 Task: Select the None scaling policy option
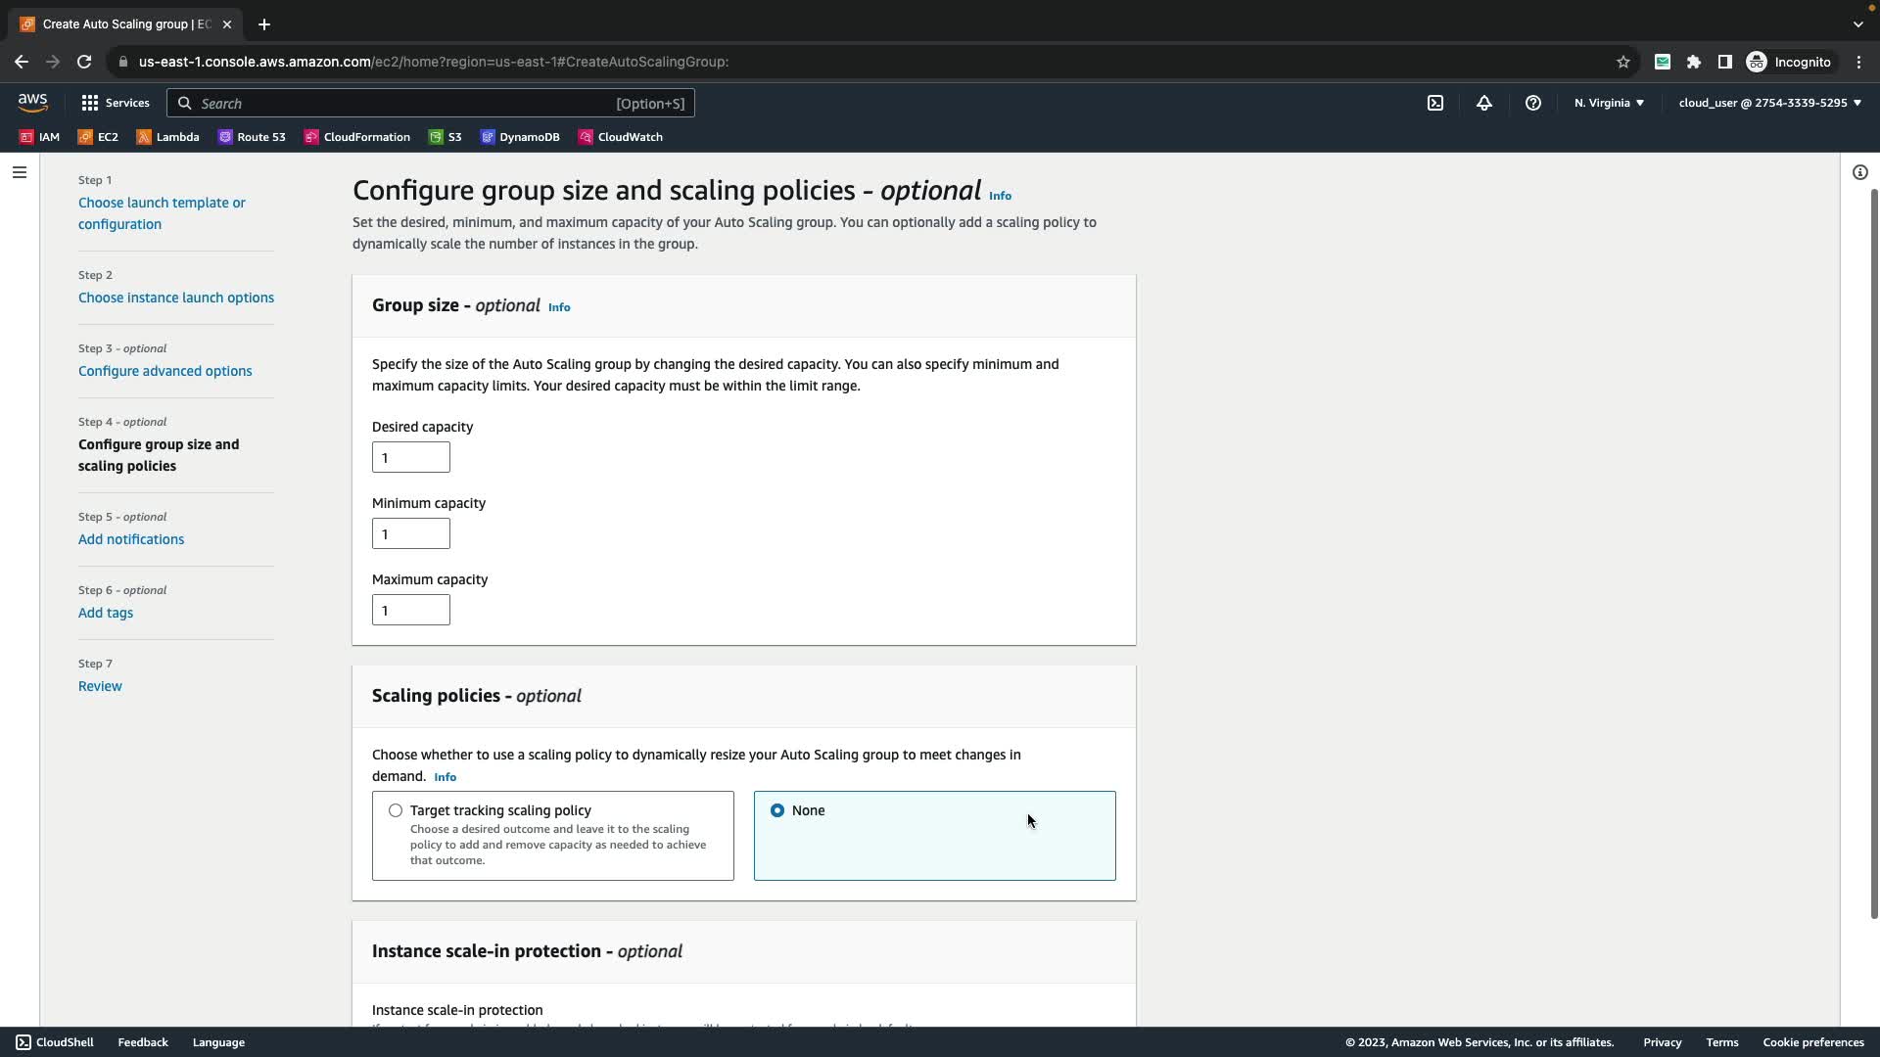tap(777, 810)
